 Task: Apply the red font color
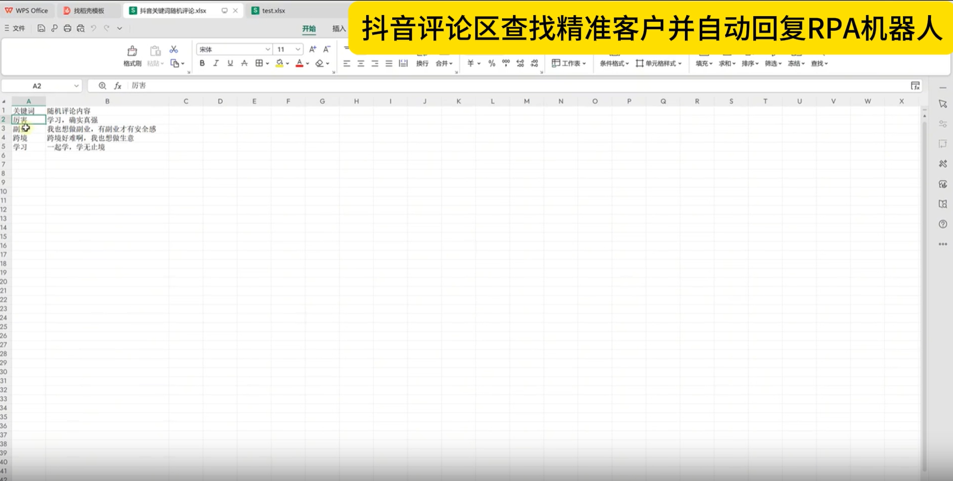pos(300,64)
